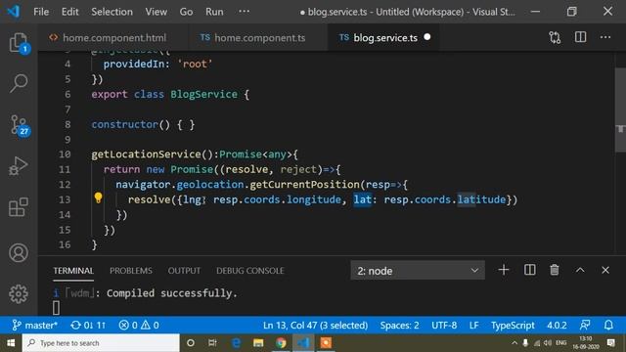Open Cortana circle icon in taskbar

click(191, 343)
